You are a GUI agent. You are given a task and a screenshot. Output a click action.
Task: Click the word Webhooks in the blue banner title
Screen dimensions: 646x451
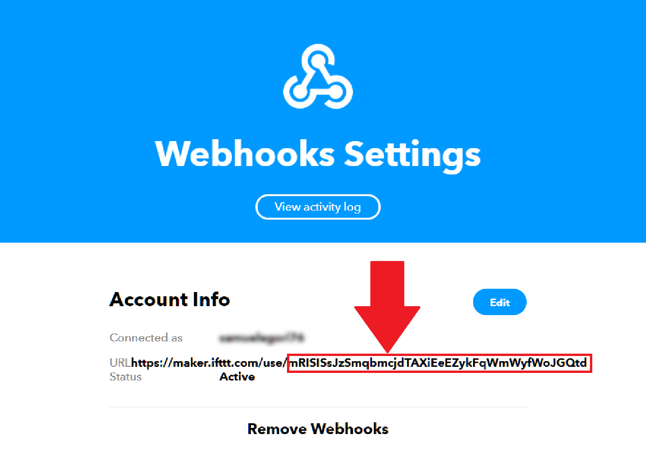pyautogui.click(x=245, y=153)
